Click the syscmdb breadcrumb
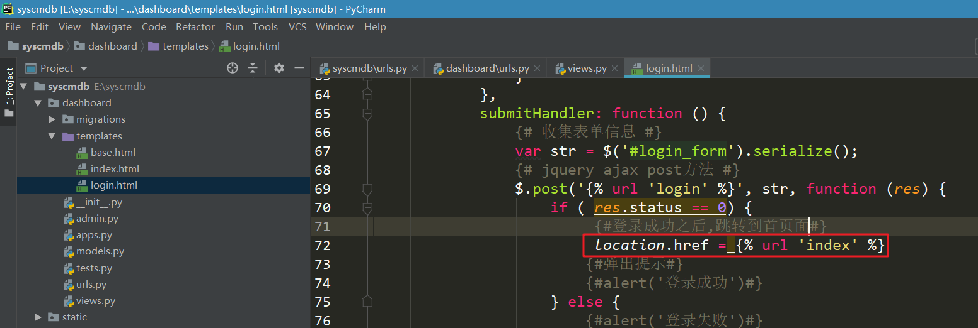This screenshot has height=328, width=978. (36, 46)
